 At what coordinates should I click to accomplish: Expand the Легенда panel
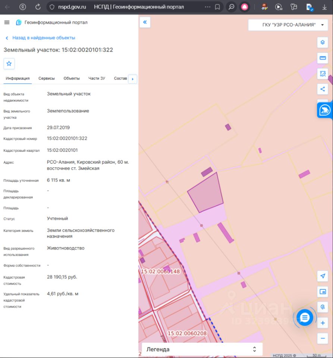[202, 349]
